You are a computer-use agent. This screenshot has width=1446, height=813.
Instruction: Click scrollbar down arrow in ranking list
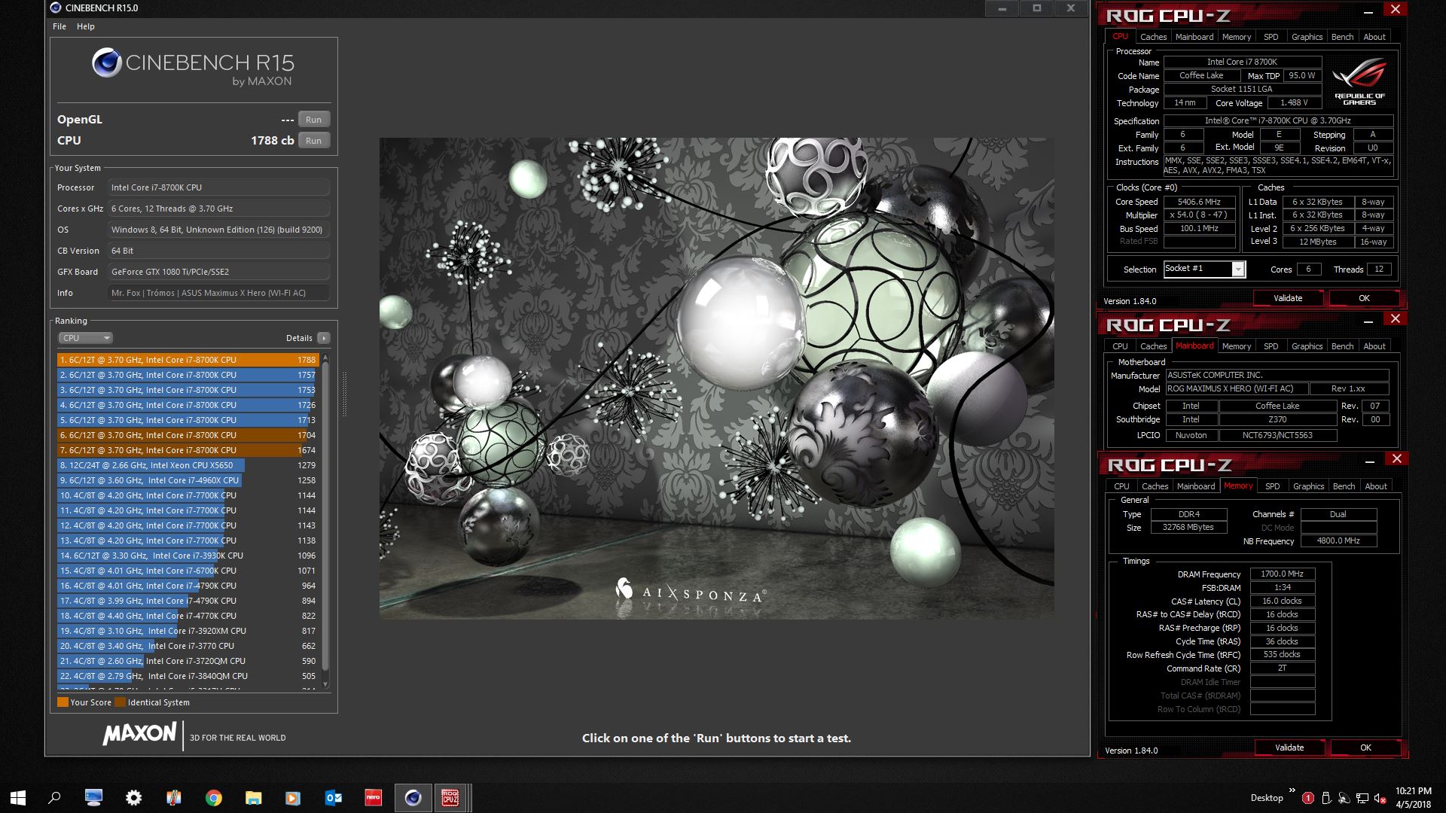click(325, 684)
